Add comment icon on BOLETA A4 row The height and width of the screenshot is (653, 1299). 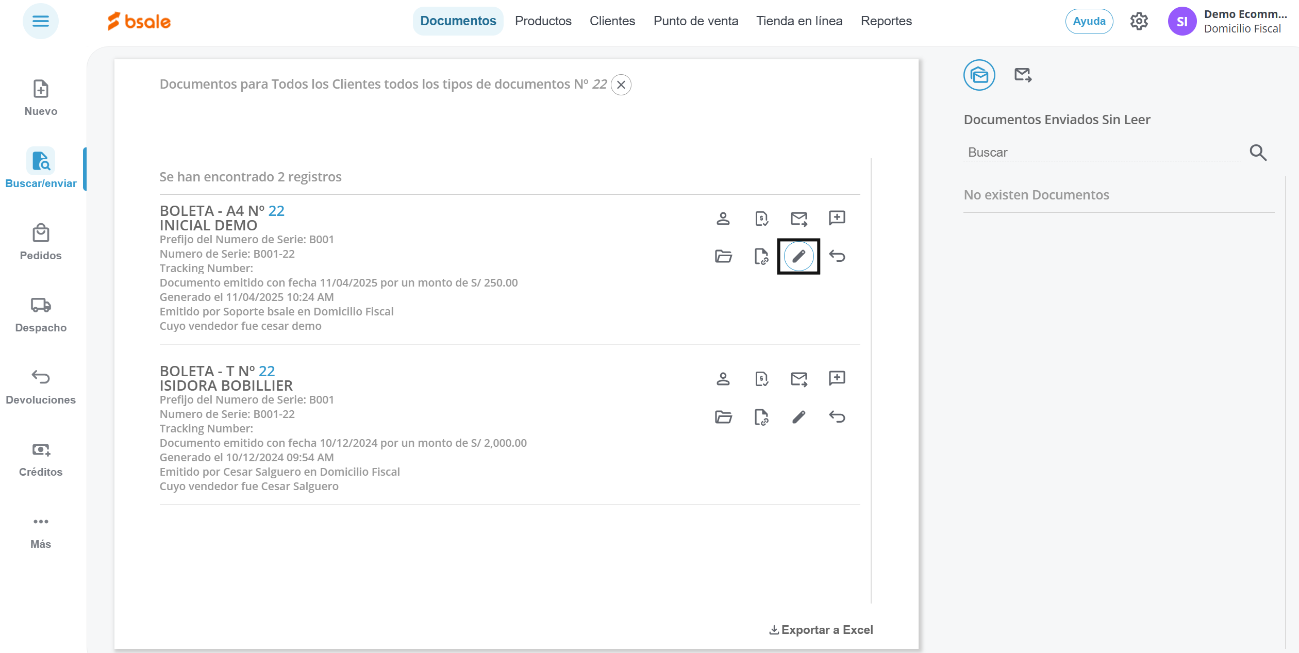837,218
